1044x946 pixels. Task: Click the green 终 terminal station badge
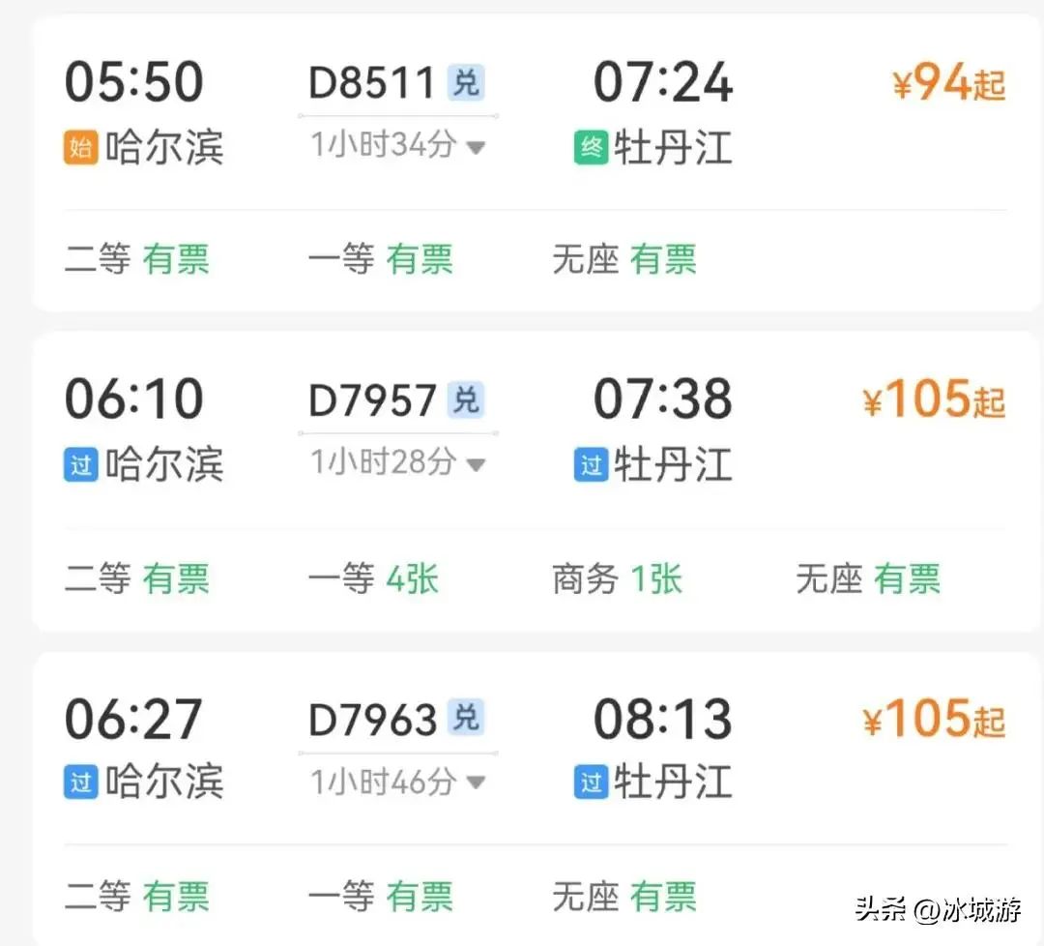pos(591,148)
